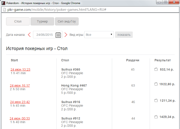Go to previous date with left arrow
The height and width of the screenshot is (129, 180).
pyautogui.click(x=29, y=35)
